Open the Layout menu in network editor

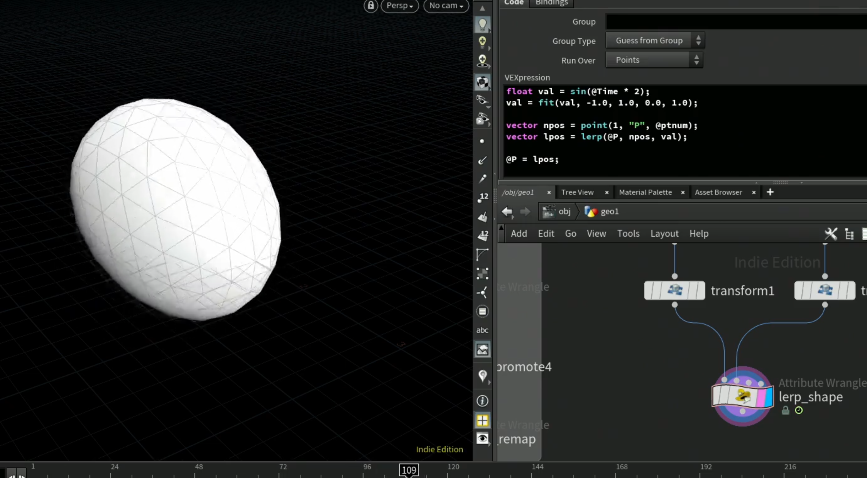point(664,233)
